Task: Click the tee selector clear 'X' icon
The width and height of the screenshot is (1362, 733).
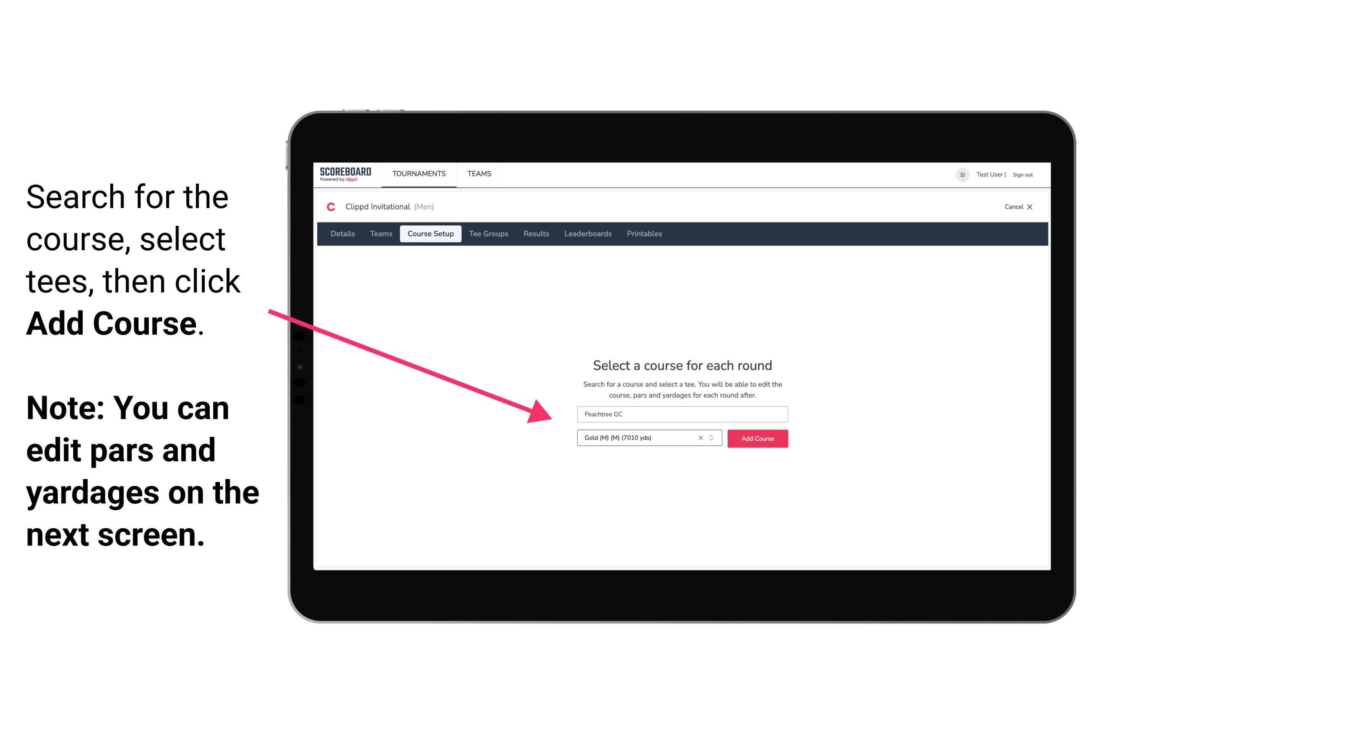Action: (698, 439)
